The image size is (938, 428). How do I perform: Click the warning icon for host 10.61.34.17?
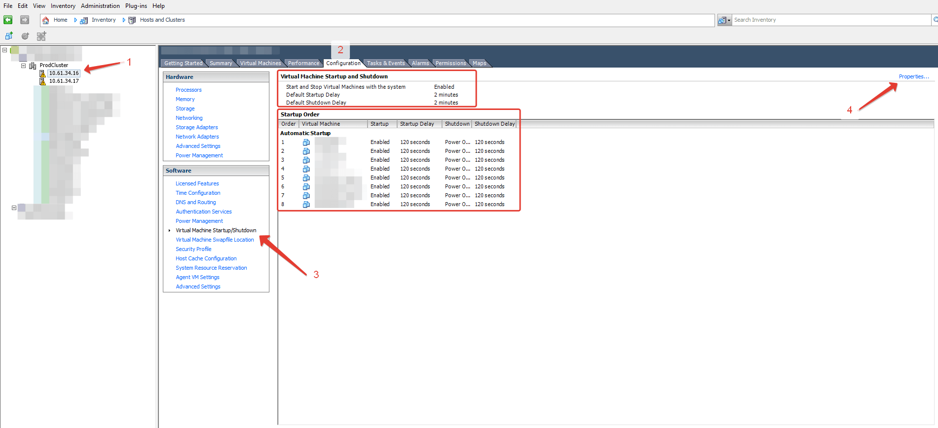pos(43,81)
